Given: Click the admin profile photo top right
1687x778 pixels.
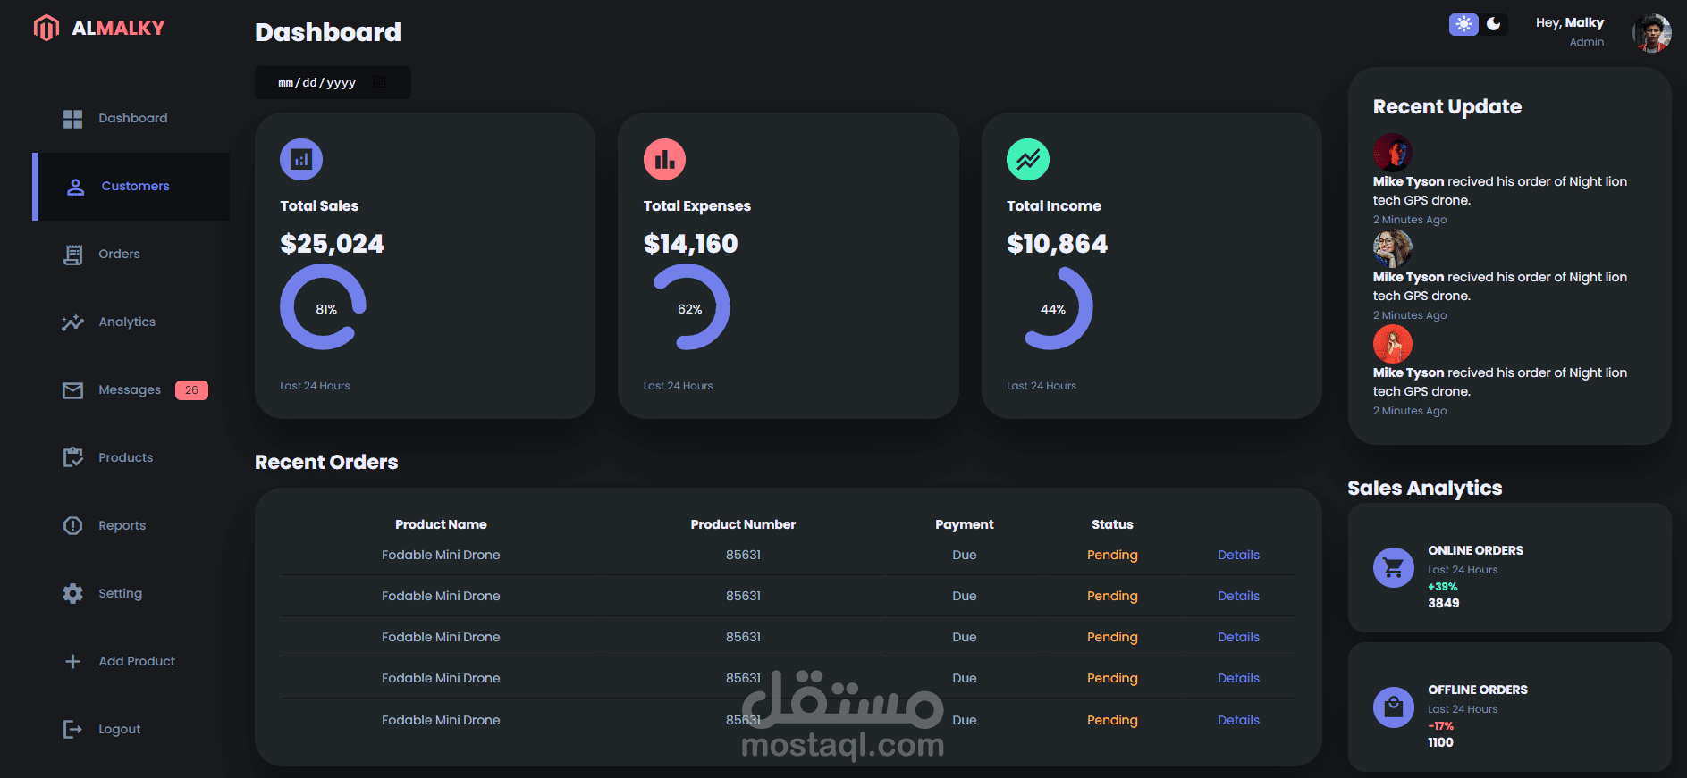Looking at the screenshot, I should pos(1652,33).
